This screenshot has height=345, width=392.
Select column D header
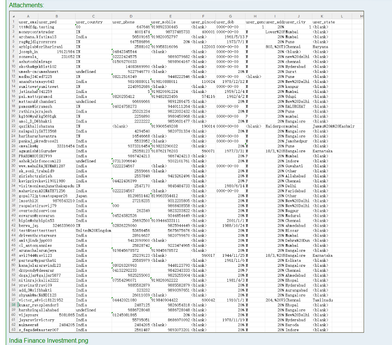[x=131, y=17]
